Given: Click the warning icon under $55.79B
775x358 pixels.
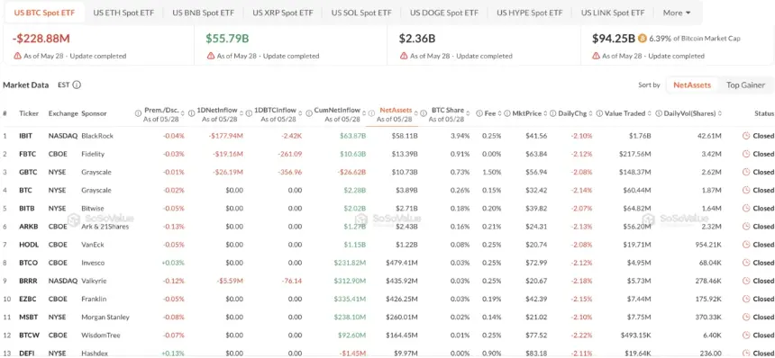Looking at the screenshot, I should coord(211,56).
